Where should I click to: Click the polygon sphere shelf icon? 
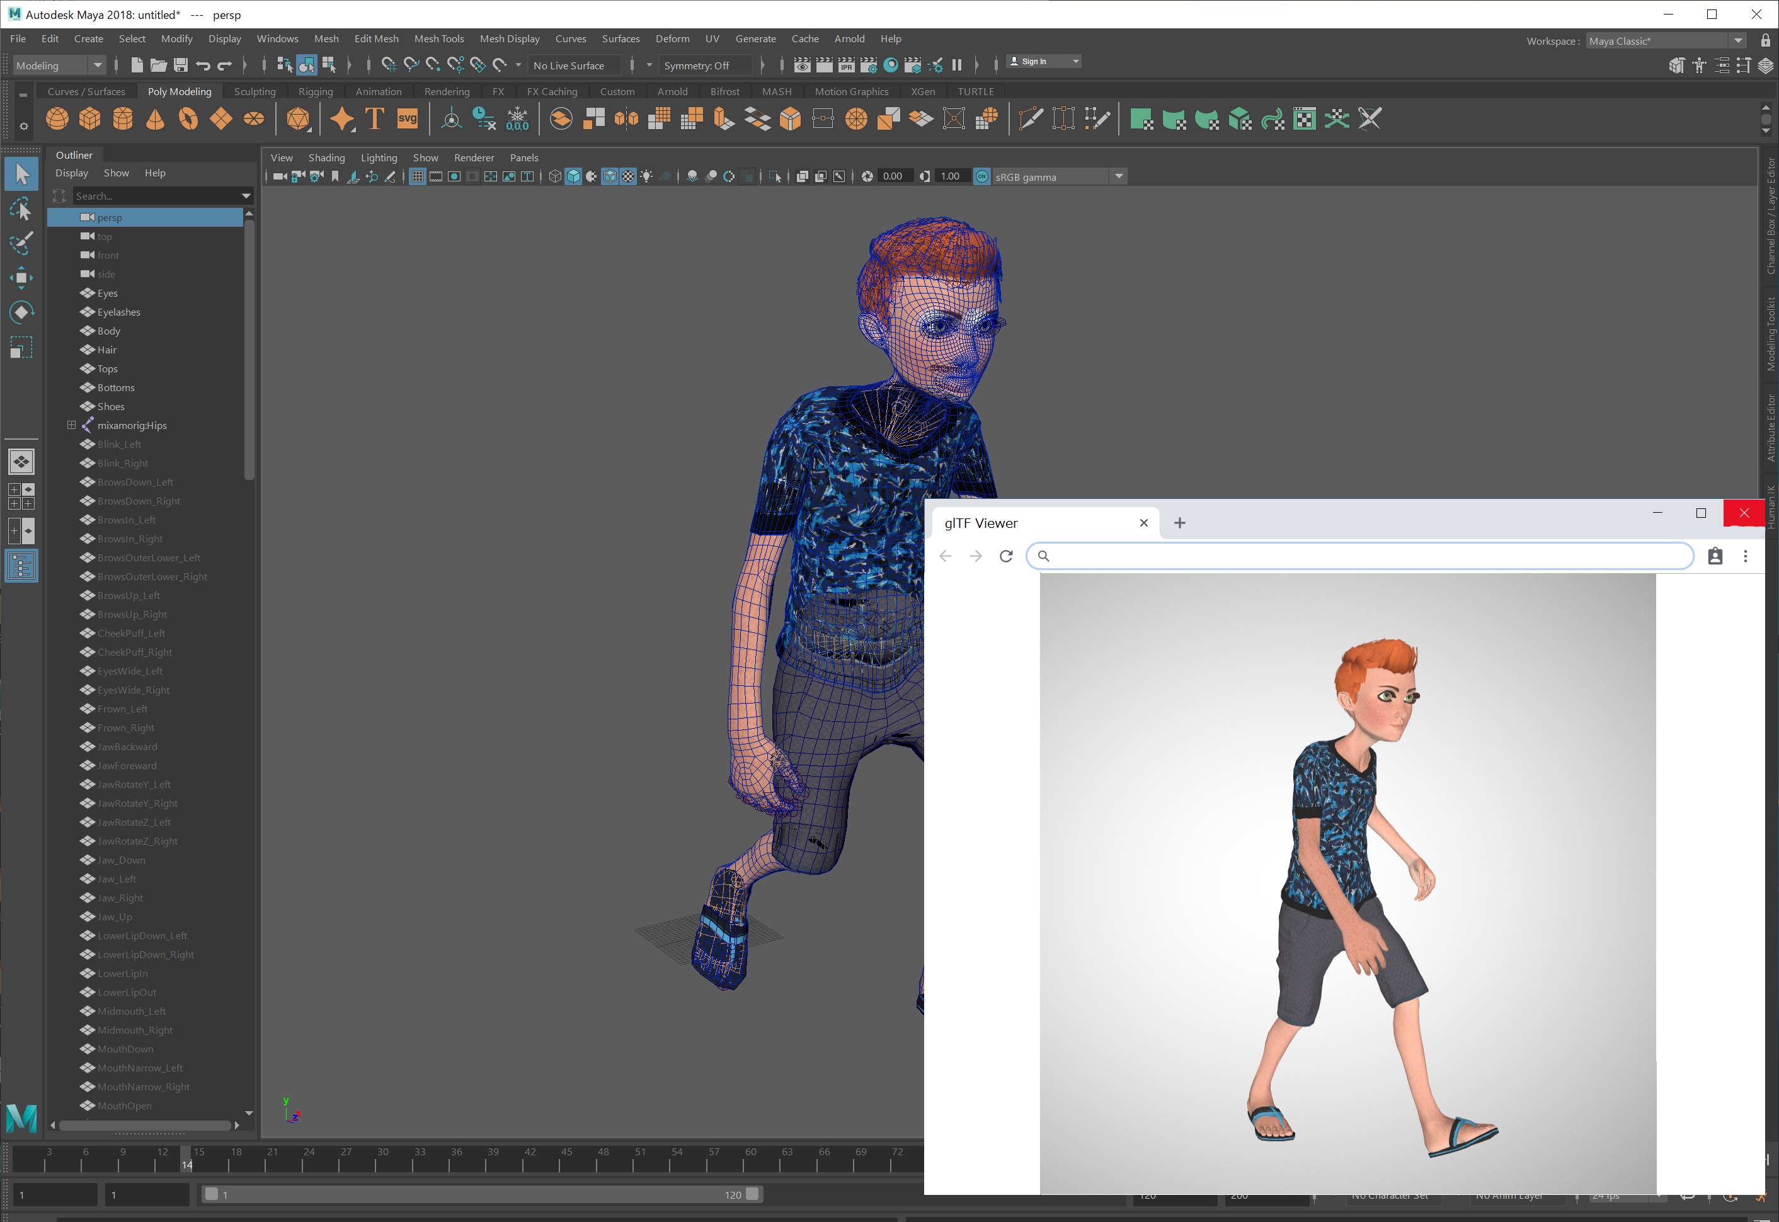coord(57,118)
